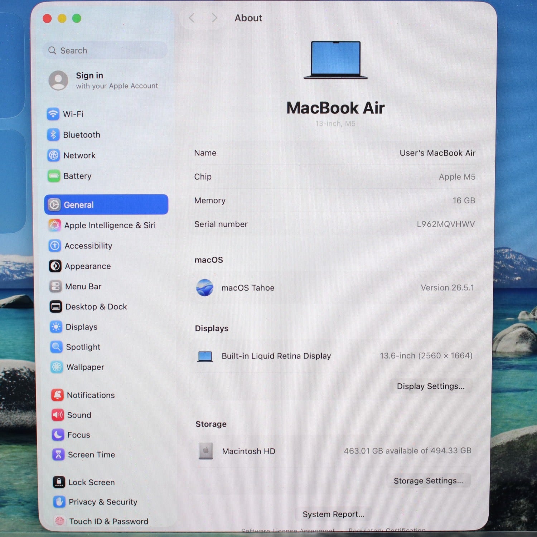Open the Display Settings… button
537x537 pixels.
tap(431, 386)
